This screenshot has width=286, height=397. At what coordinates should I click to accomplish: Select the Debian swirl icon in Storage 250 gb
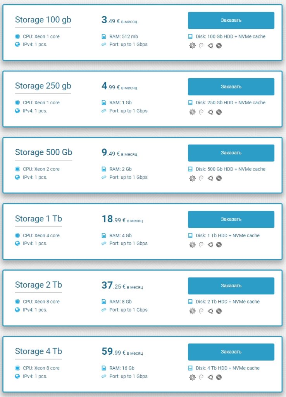201,112
